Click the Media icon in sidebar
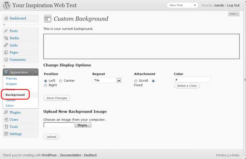Screen dimensions: 246x159 click(x=6, y=38)
